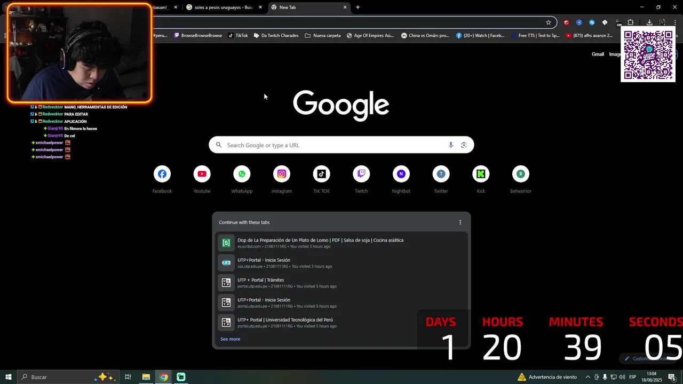Open the 'UTP + Portal | Trámites' entry
Image resolution: width=683 pixels, height=384 pixels.
[x=341, y=283]
